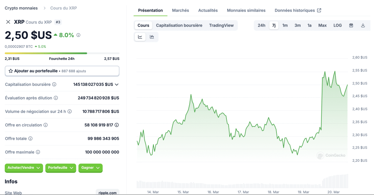
Task: Click the 99 986 343 905 value
Action: (x=103, y=138)
